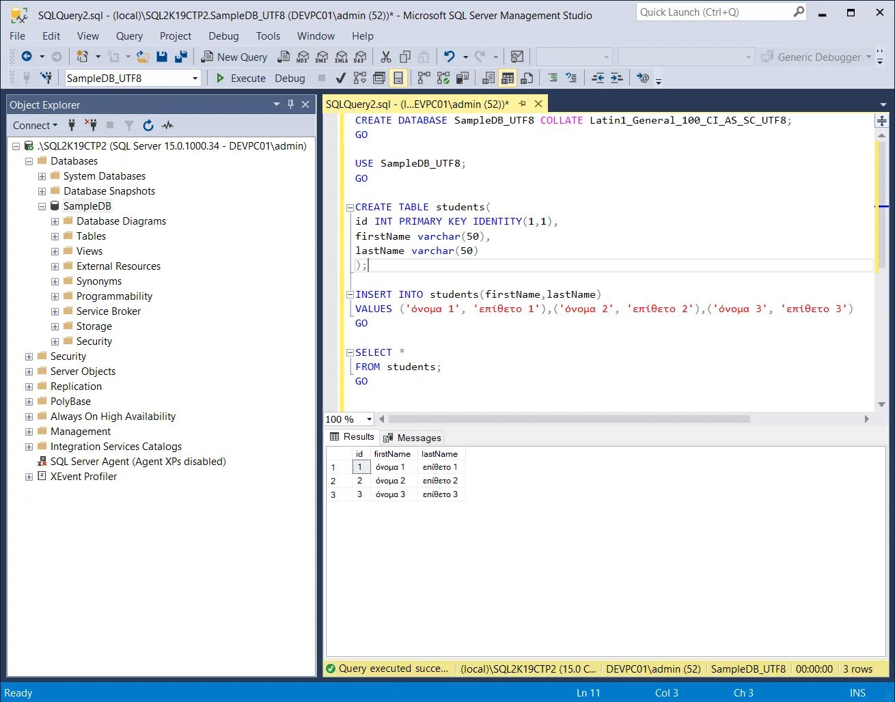Viewport: 895px width, 702px height.
Task: Click the Parse checkmark icon
Action: pyautogui.click(x=340, y=78)
